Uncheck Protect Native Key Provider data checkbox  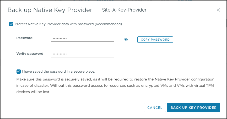pos(11,24)
